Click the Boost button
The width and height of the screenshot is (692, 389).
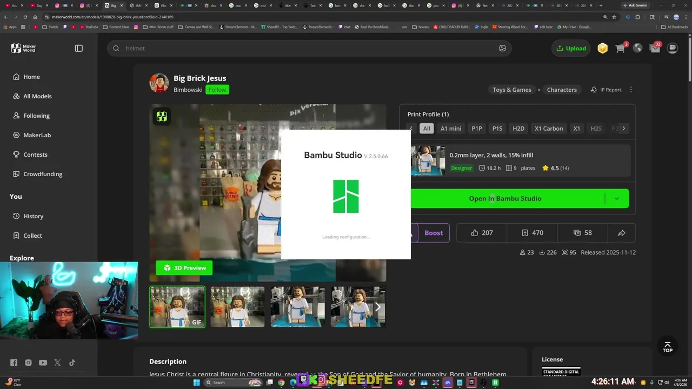[x=434, y=233]
